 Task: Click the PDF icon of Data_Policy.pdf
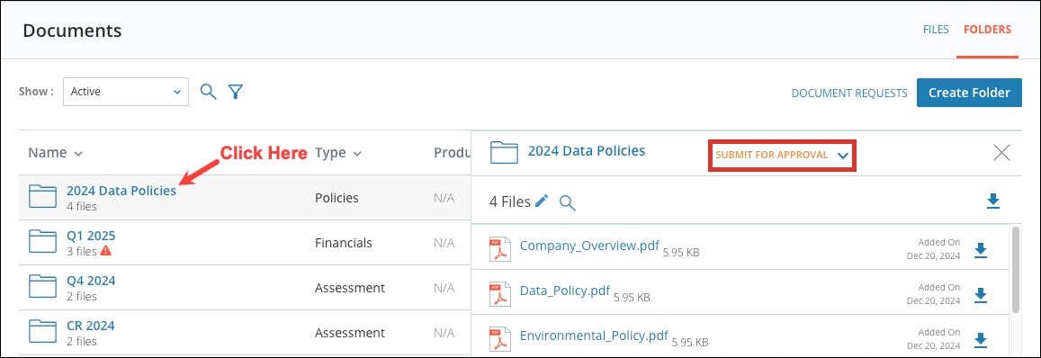coord(499,295)
